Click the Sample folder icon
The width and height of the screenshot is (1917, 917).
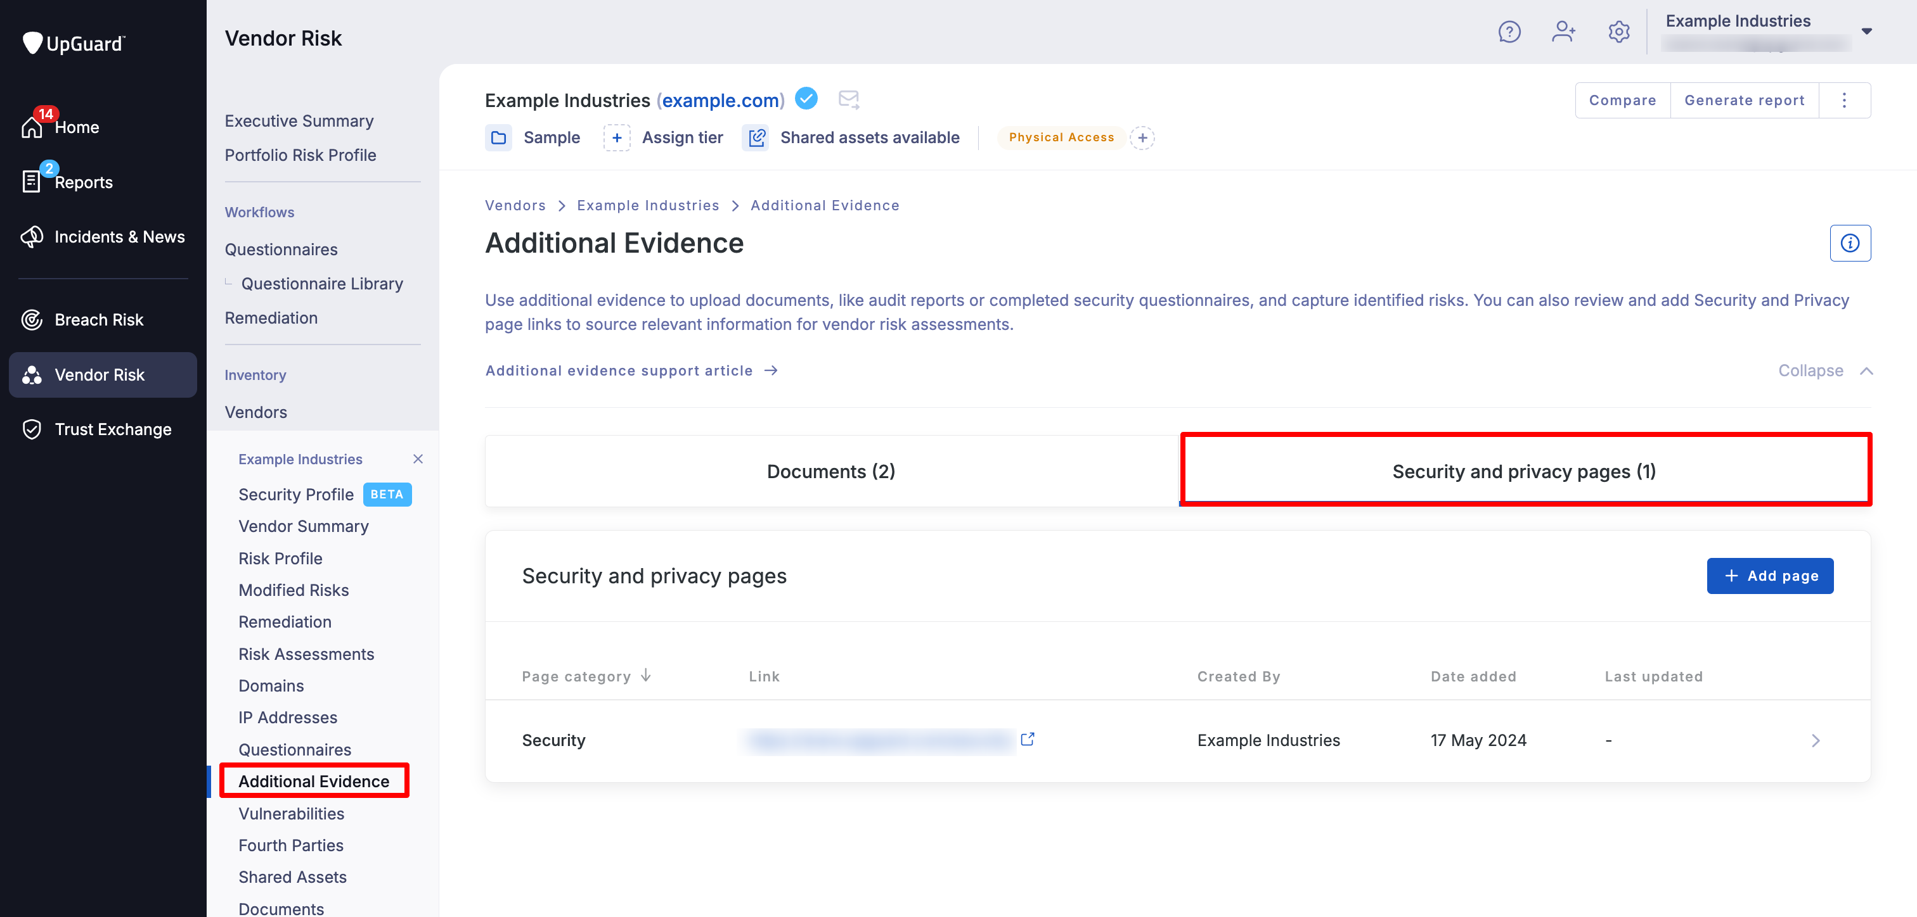pos(499,137)
